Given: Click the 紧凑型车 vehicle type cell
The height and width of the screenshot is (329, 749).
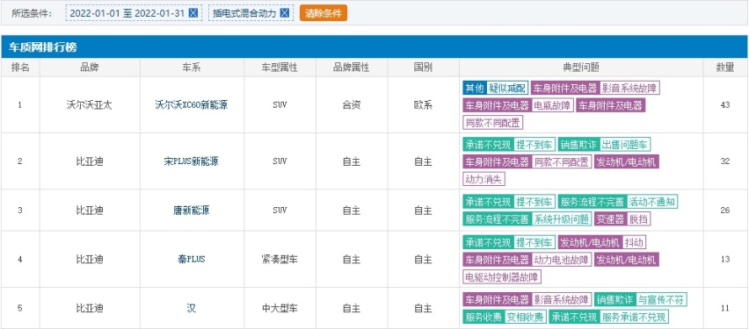Looking at the screenshot, I should [280, 260].
